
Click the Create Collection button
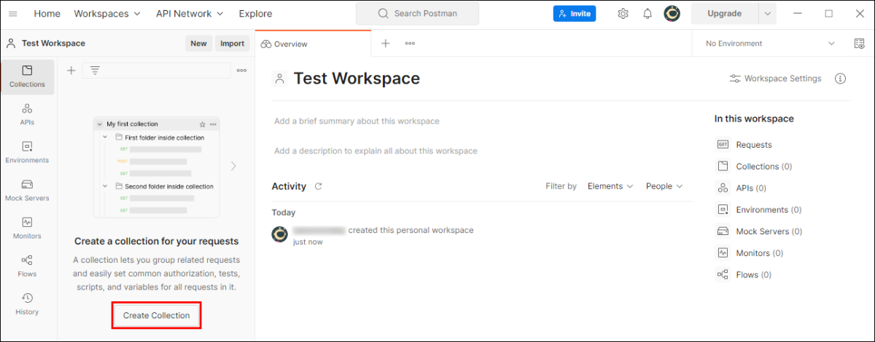click(156, 315)
